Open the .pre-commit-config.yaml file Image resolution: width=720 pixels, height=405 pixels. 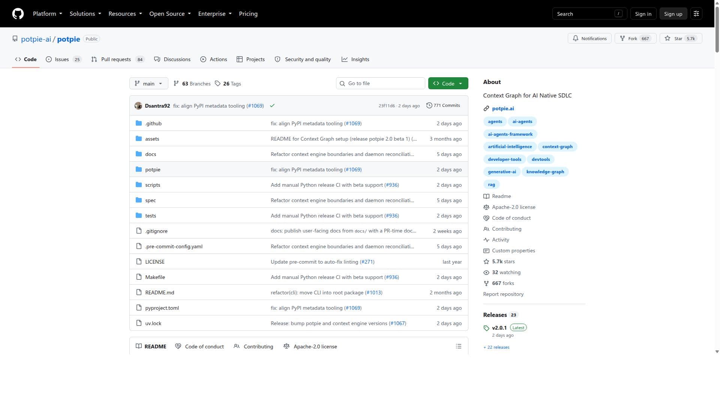pos(174,247)
